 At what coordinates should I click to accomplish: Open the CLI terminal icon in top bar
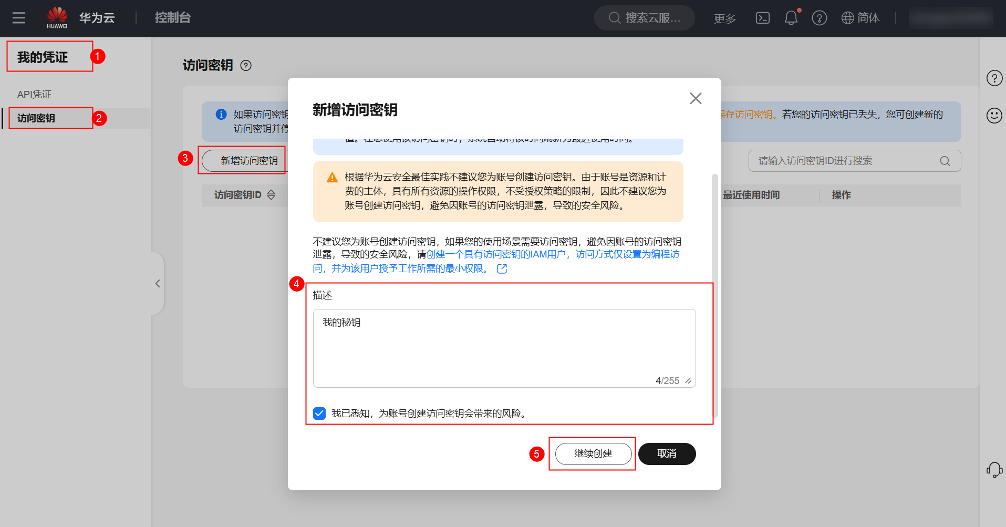[762, 17]
